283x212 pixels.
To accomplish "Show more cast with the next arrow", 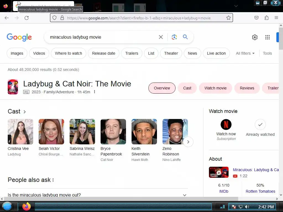I will pos(188,142).
